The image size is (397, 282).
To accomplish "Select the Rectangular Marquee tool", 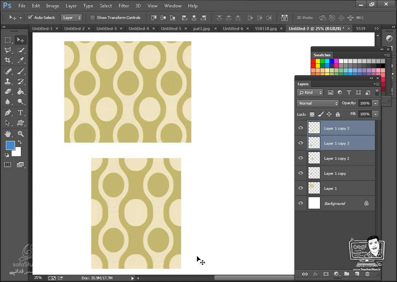I will (x=8, y=40).
